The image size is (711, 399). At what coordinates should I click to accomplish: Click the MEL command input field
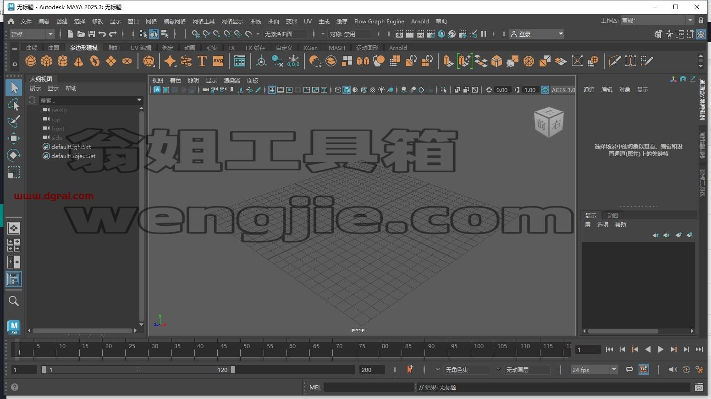pos(369,387)
